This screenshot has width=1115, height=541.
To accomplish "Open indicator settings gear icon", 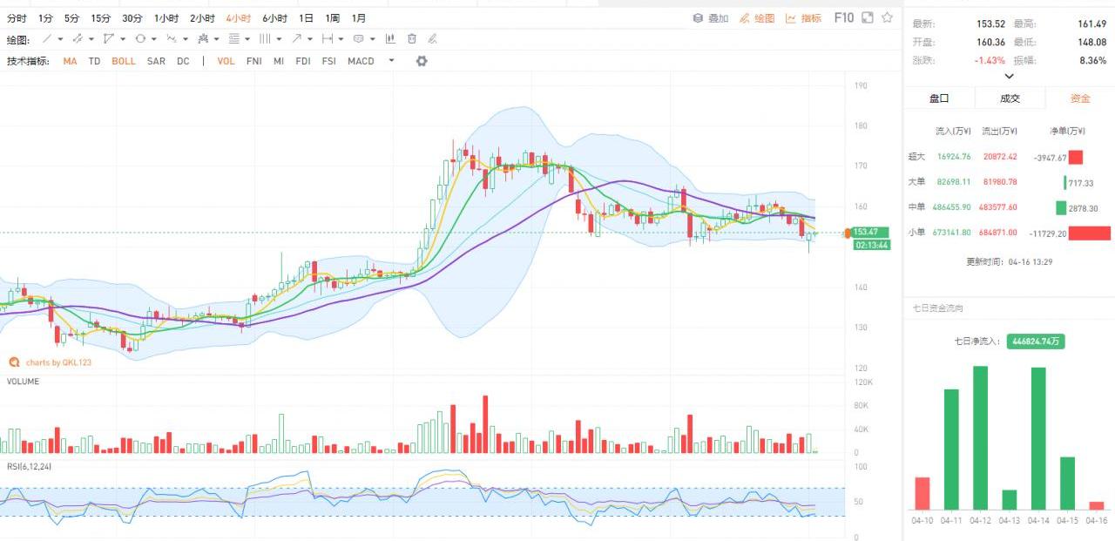I will (x=422, y=61).
